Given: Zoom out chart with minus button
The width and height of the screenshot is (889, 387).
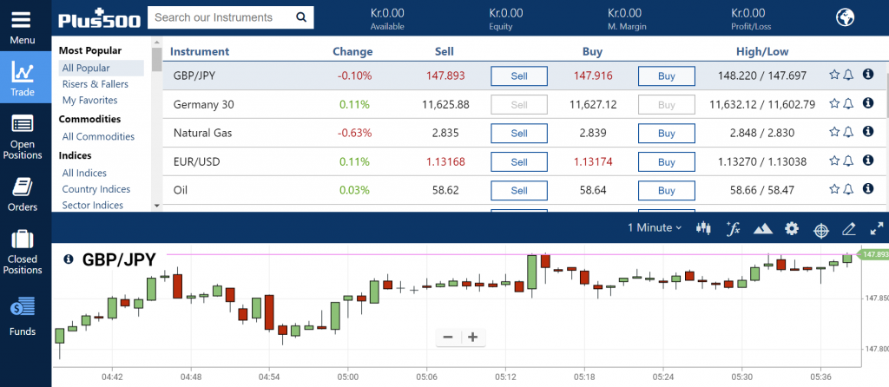Looking at the screenshot, I should pos(448,338).
